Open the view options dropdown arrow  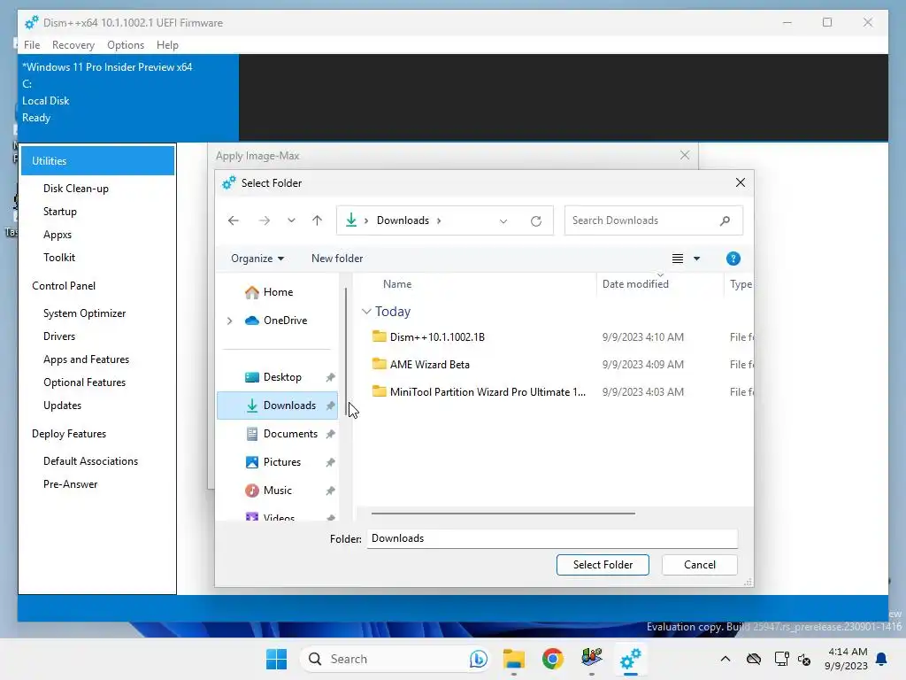[x=697, y=259]
